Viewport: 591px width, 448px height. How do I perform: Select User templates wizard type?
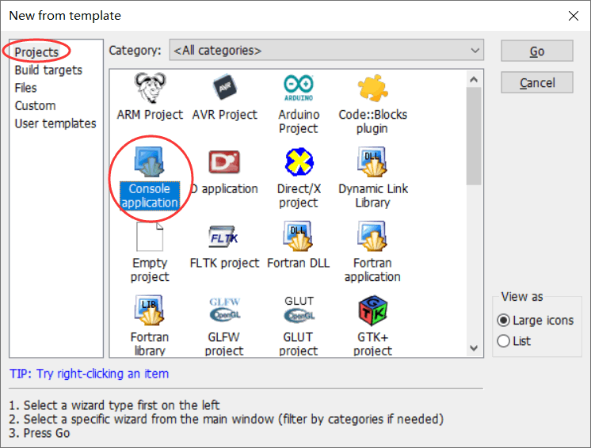pyautogui.click(x=55, y=123)
